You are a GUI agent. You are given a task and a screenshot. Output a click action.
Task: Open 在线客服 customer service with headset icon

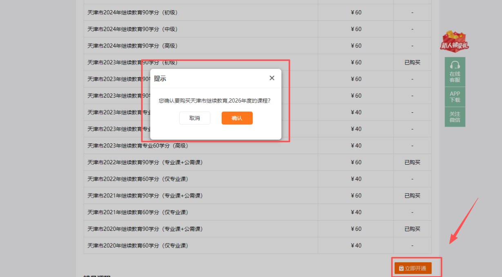(455, 71)
